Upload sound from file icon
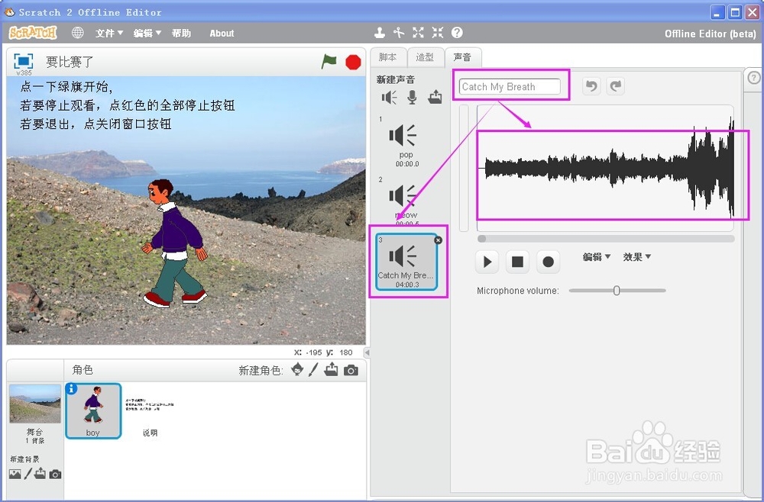This screenshot has width=764, height=502. tap(435, 97)
